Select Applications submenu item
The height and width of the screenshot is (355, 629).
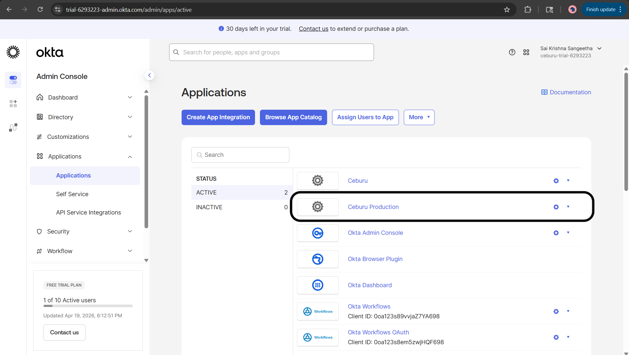85,176
